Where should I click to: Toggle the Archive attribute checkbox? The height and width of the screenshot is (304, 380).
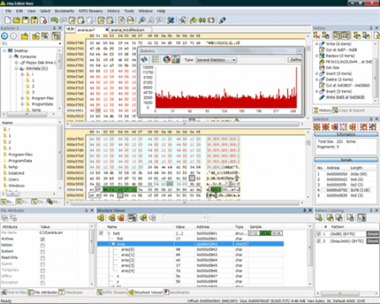point(42,239)
